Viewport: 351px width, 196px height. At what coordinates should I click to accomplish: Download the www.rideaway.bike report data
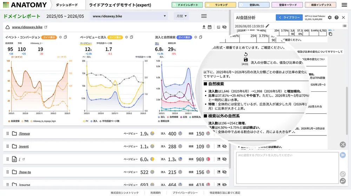204,27
